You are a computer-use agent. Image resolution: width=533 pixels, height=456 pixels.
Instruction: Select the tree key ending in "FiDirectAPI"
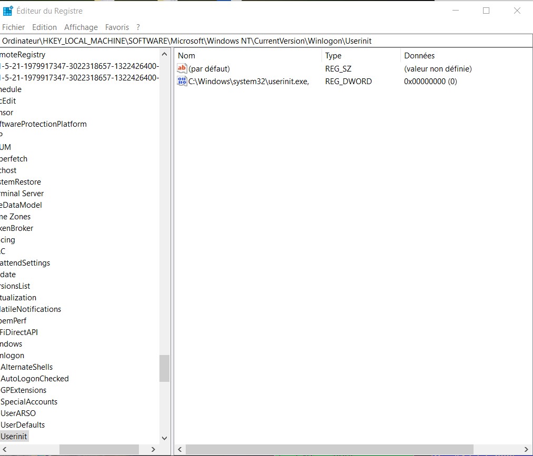click(x=19, y=332)
